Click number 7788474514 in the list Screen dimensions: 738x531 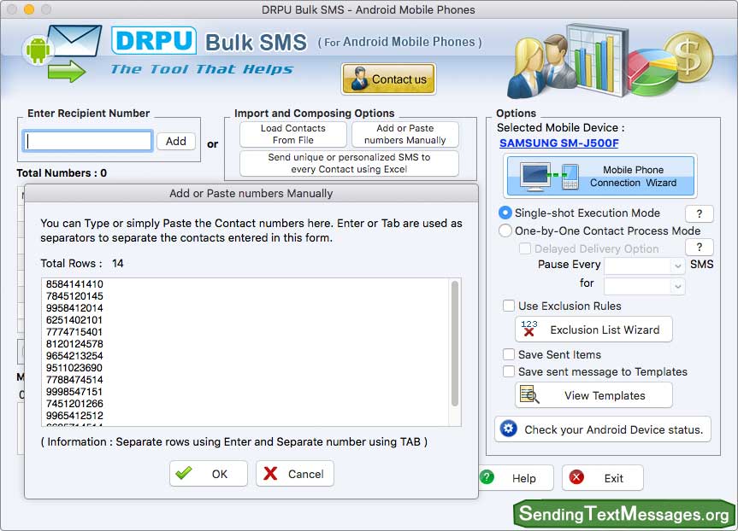pyautogui.click(x=74, y=380)
